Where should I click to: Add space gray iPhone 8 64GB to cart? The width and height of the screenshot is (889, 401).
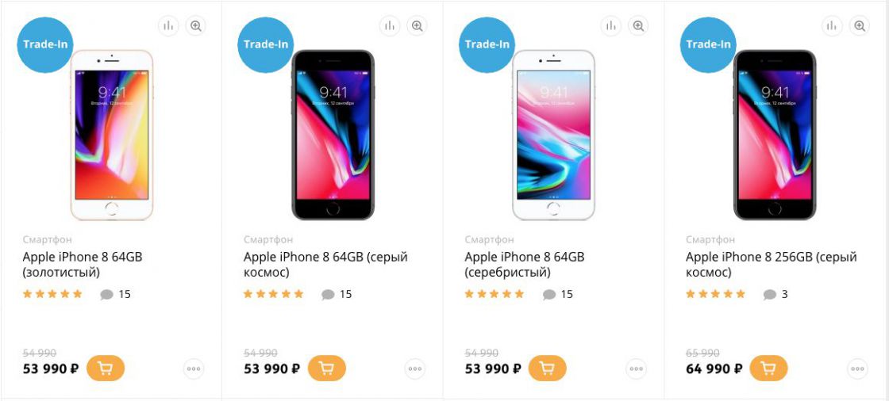326,369
